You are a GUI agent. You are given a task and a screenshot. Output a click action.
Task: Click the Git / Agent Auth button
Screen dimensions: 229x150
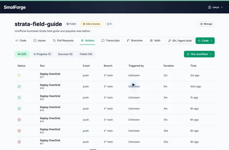180,41
